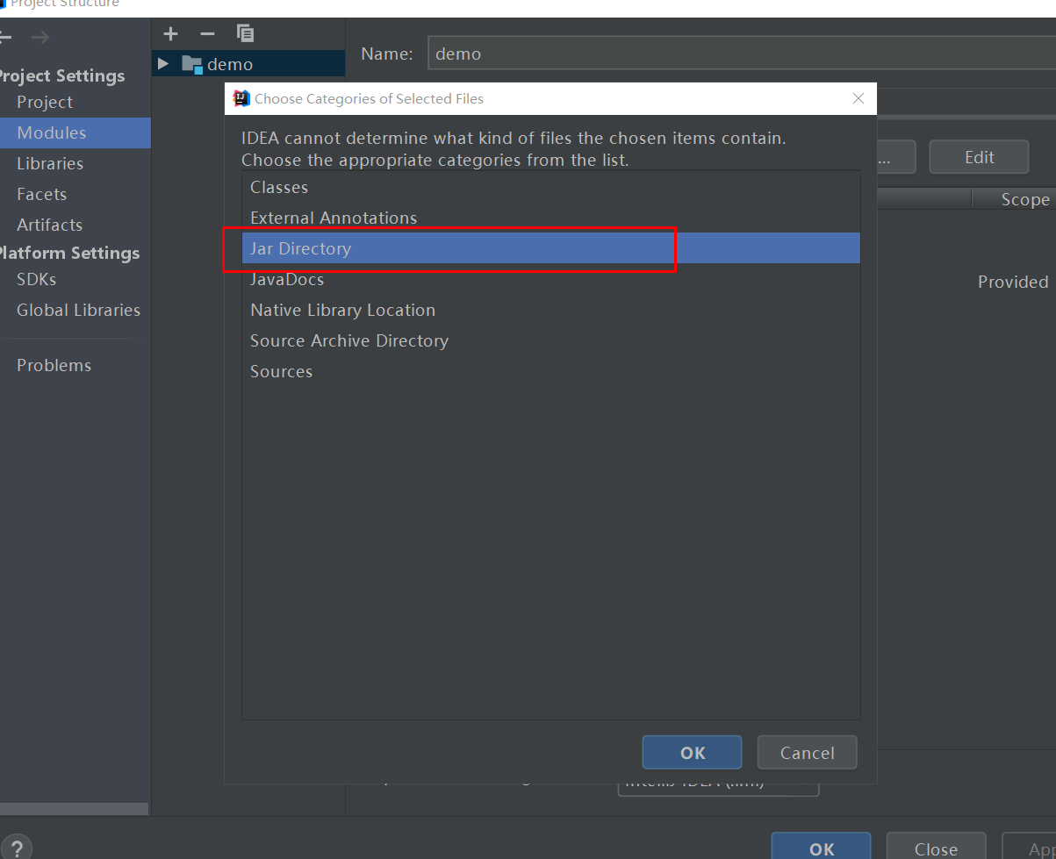The width and height of the screenshot is (1056, 859).
Task: Open Project settings section
Action: (x=45, y=102)
